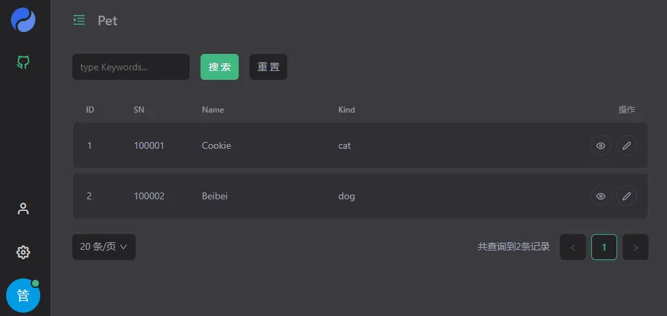
Task: Click the Kind column header
Action: click(346, 110)
